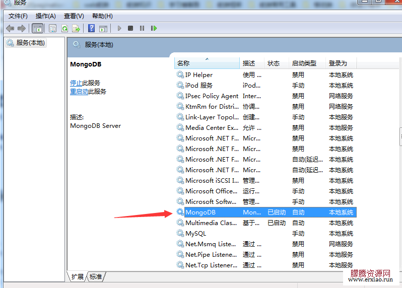402x288 pixels.
Task: Click 网络服务 in the IPsec Policy Agent row
Action: tap(341, 96)
